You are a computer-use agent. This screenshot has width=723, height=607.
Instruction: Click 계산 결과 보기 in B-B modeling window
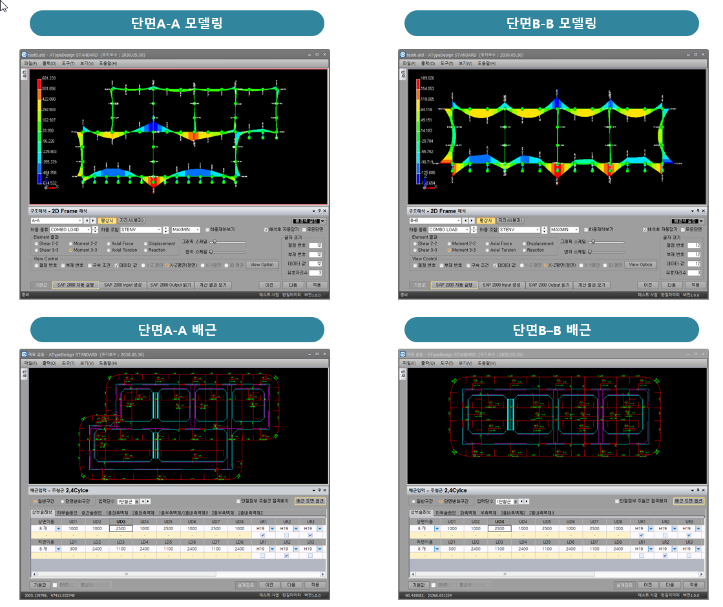[x=592, y=285]
